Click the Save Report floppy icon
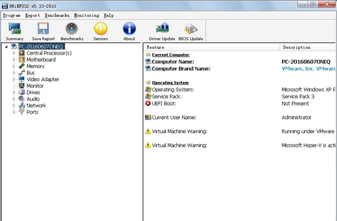 point(43,29)
